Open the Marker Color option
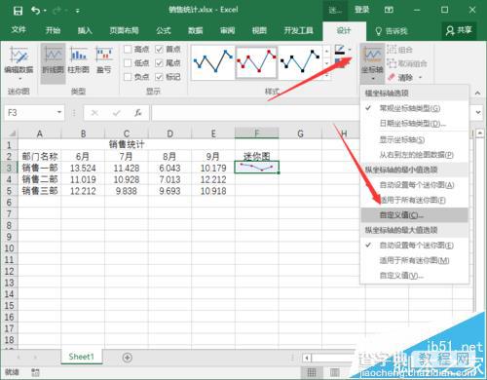 point(340,62)
